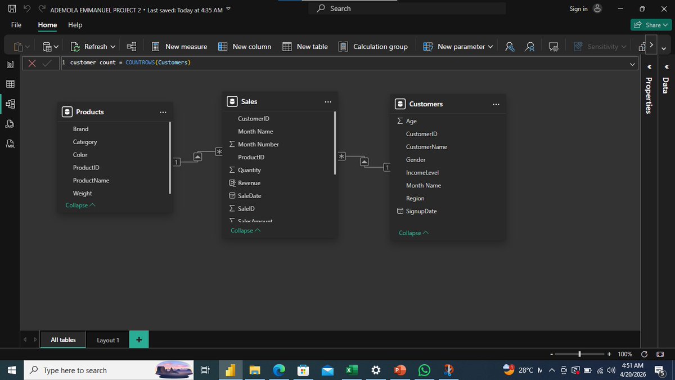Image resolution: width=675 pixels, height=380 pixels.
Task: Select the All tables tab
Action: [x=63, y=340]
